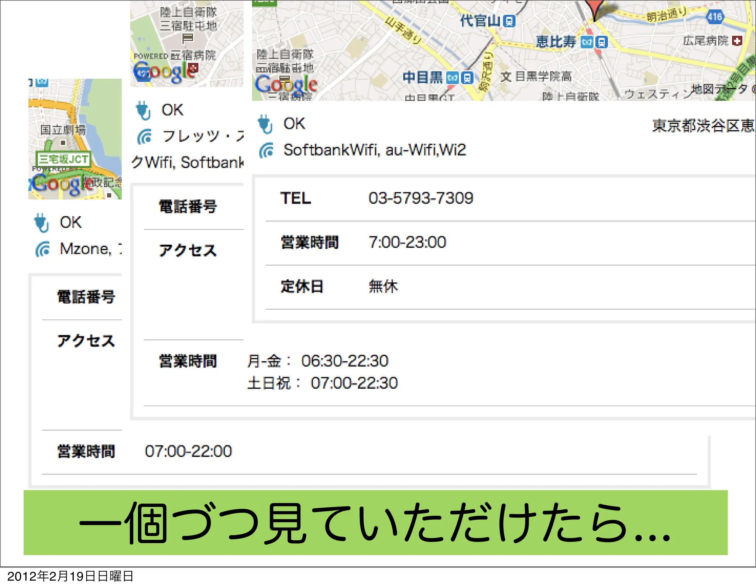Screen dimensions: 756x588
Task: Open the Google logo on the middle map
Action: coord(165,71)
